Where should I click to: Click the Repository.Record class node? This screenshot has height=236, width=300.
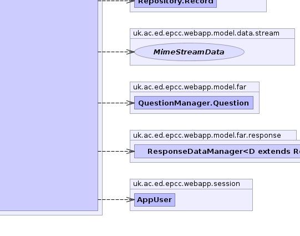click(175, 3)
